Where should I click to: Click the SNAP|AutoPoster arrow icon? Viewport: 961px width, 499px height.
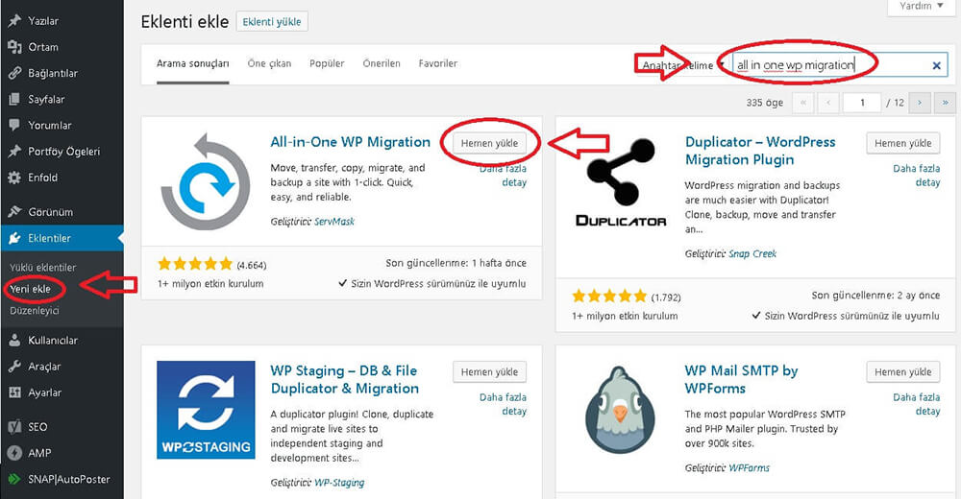coord(14,480)
